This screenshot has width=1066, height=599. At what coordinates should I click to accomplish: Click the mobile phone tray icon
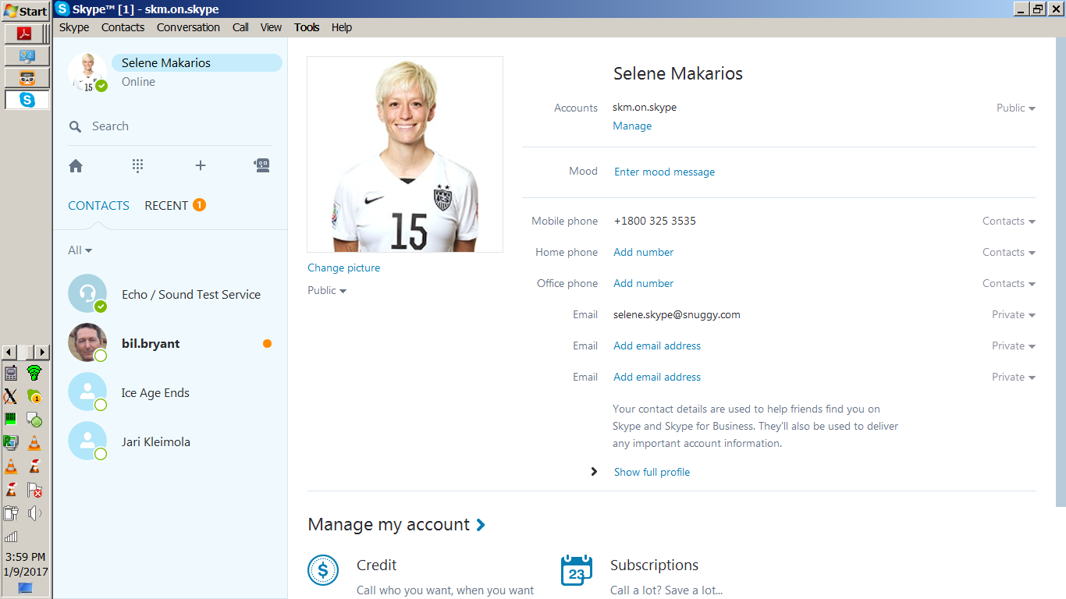pyautogui.click(x=10, y=373)
